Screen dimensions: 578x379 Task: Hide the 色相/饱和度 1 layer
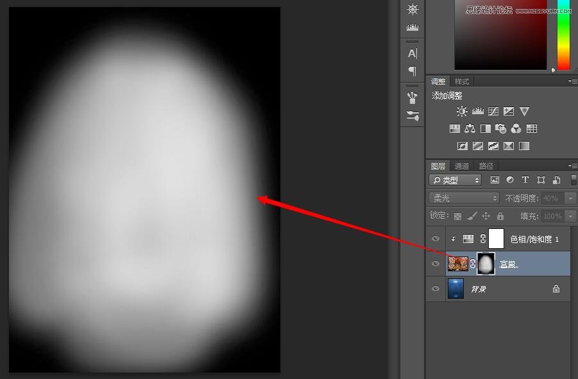436,239
